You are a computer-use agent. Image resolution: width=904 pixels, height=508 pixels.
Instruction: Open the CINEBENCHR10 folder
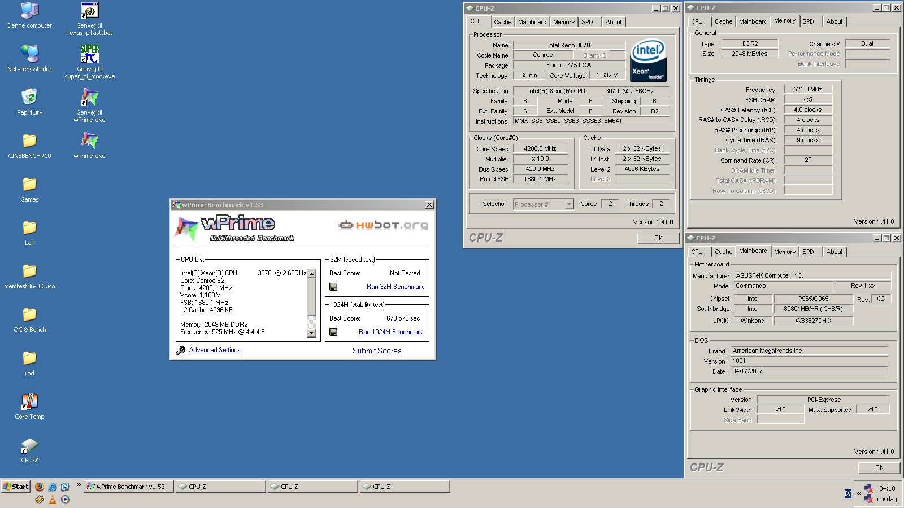pyautogui.click(x=29, y=146)
